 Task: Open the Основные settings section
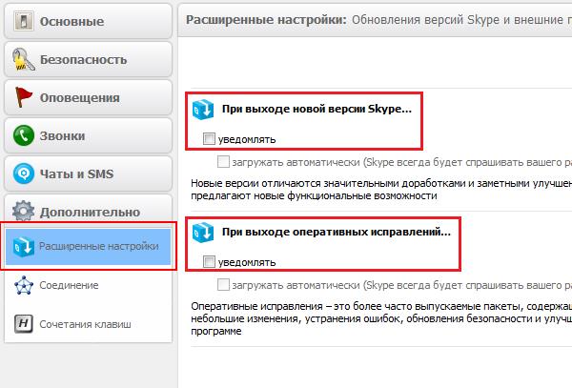click(88, 21)
